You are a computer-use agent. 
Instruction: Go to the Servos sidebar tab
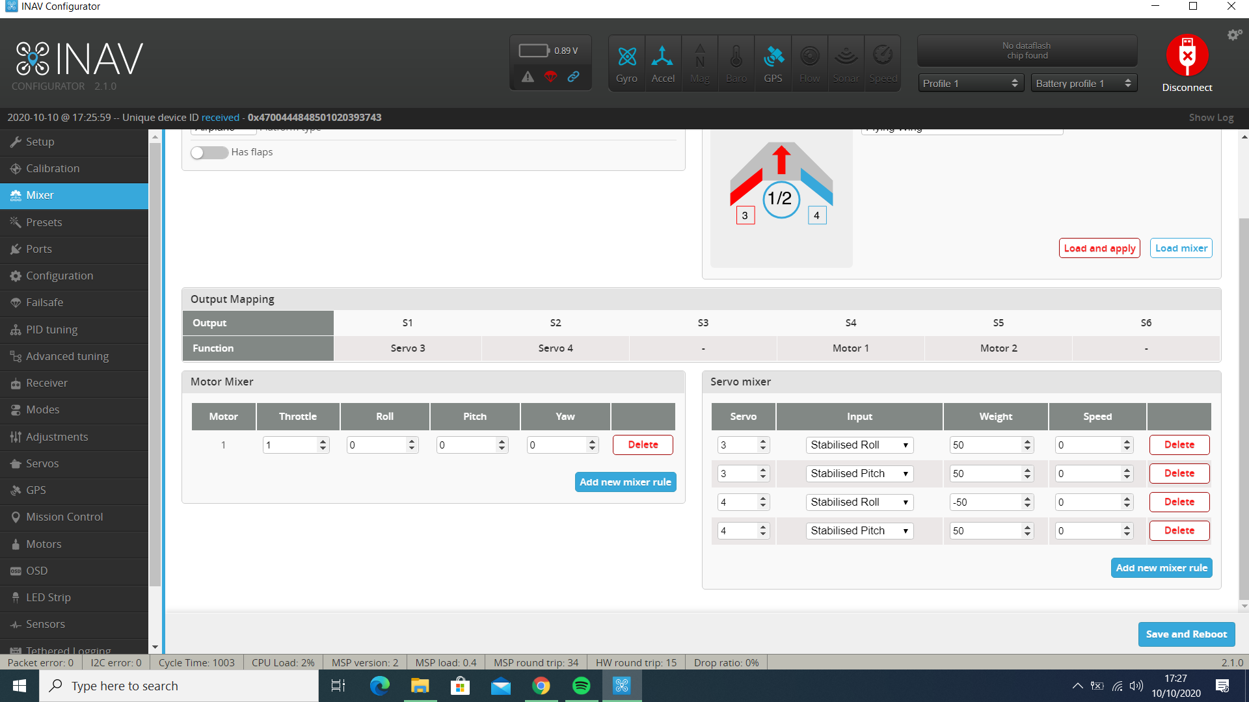pyautogui.click(x=42, y=463)
